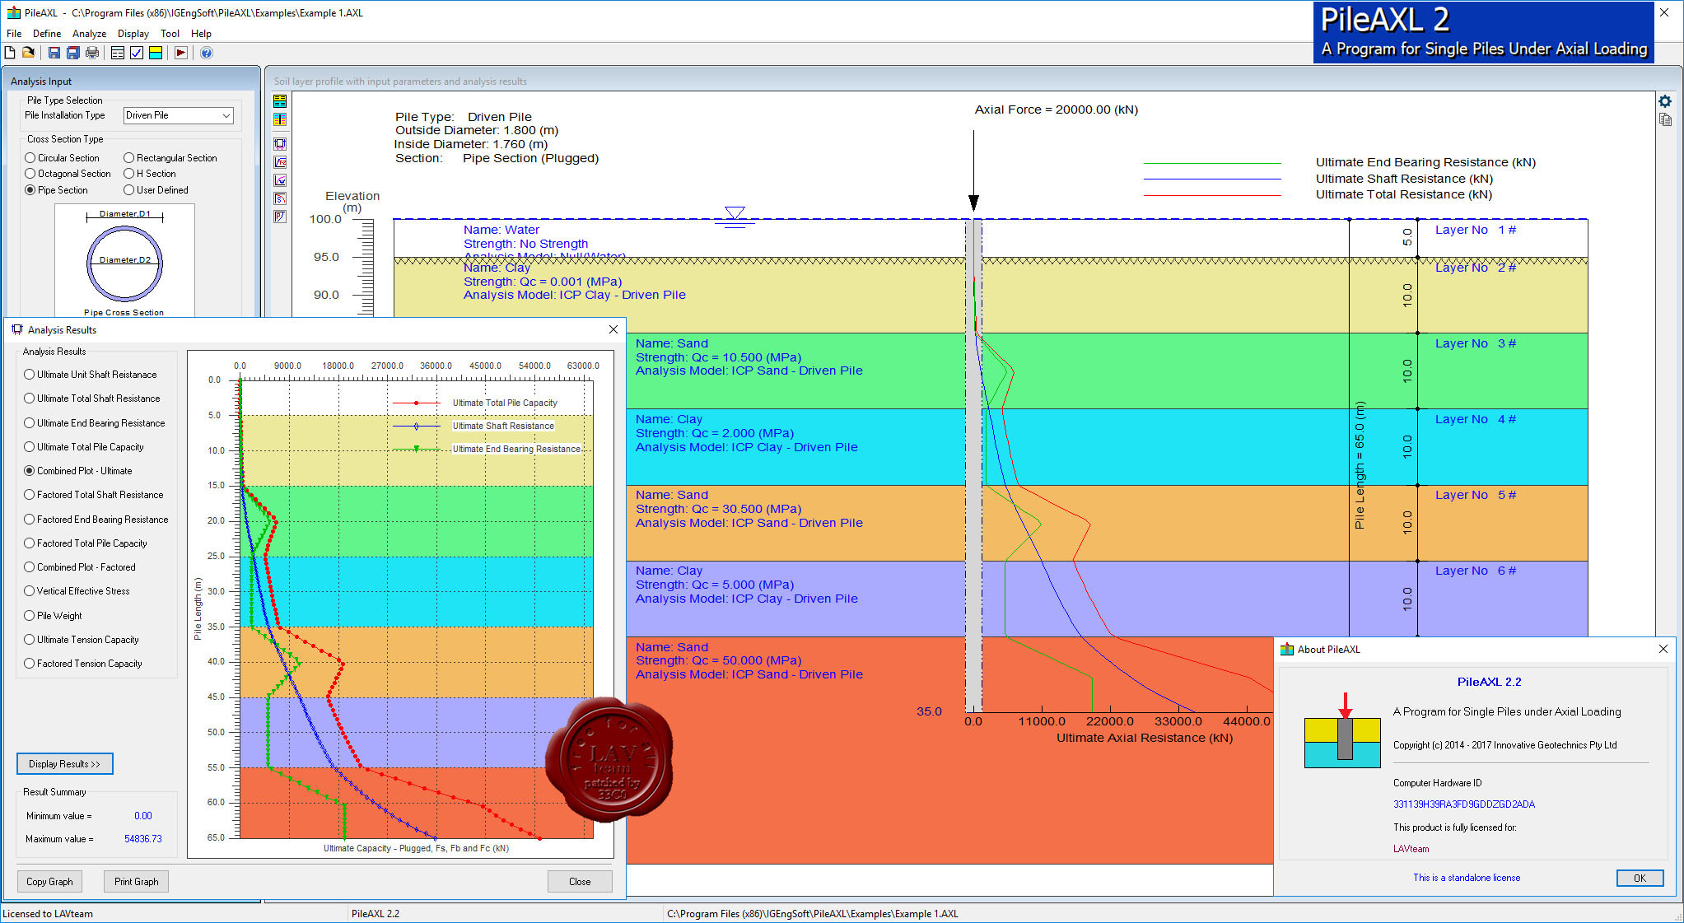Image resolution: width=1684 pixels, height=923 pixels.
Task: Click the Axial Force = 20000.00 (kN) label
Action: [x=1057, y=110]
